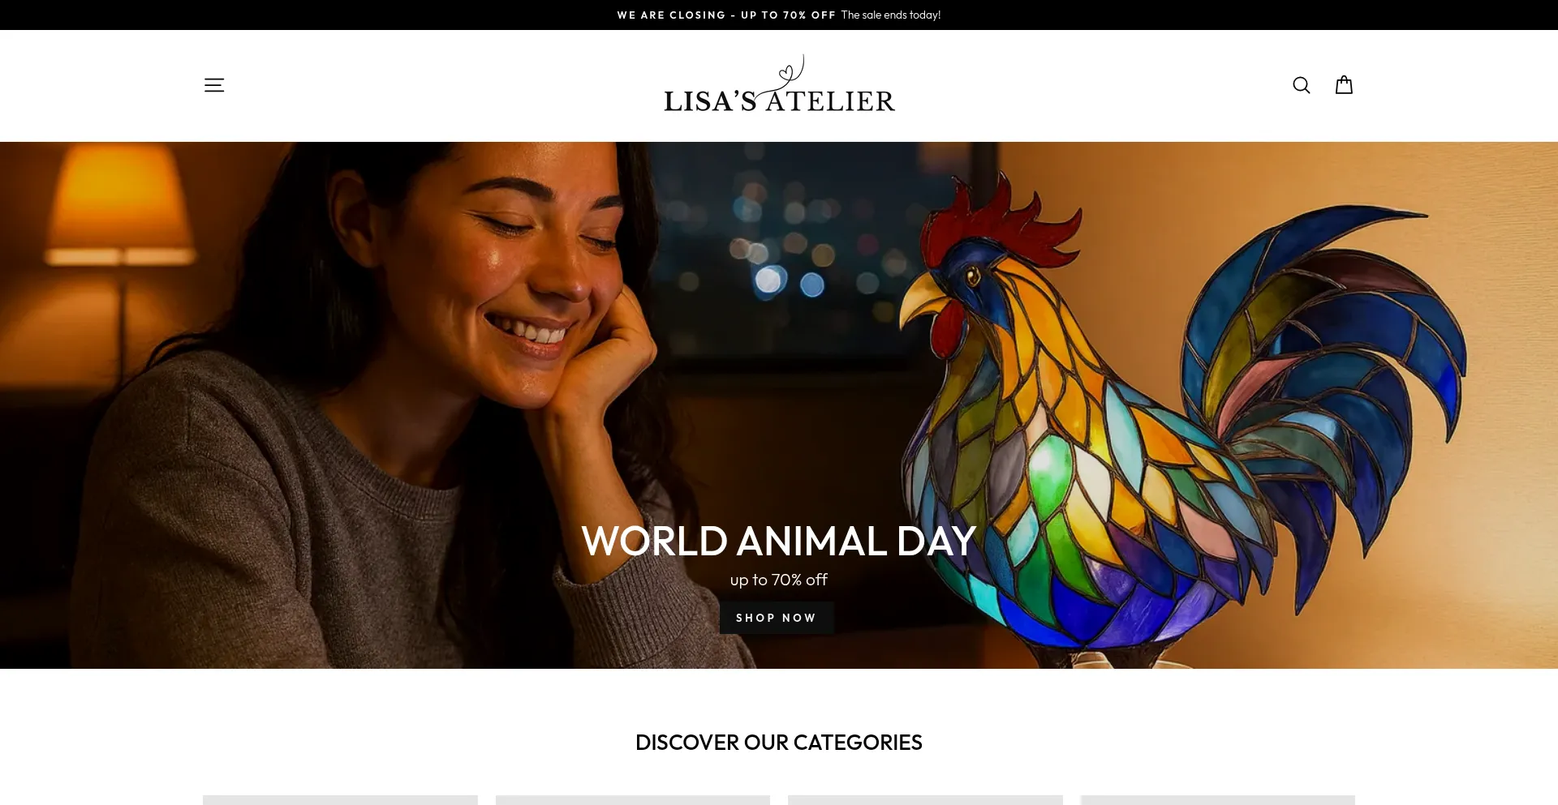Click the 'up to 70% off' subtitle
1558x805 pixels.
(779, 580)
